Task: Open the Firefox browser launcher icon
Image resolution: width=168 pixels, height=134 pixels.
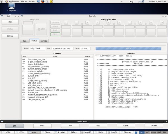Action: (x=43, y=1)
